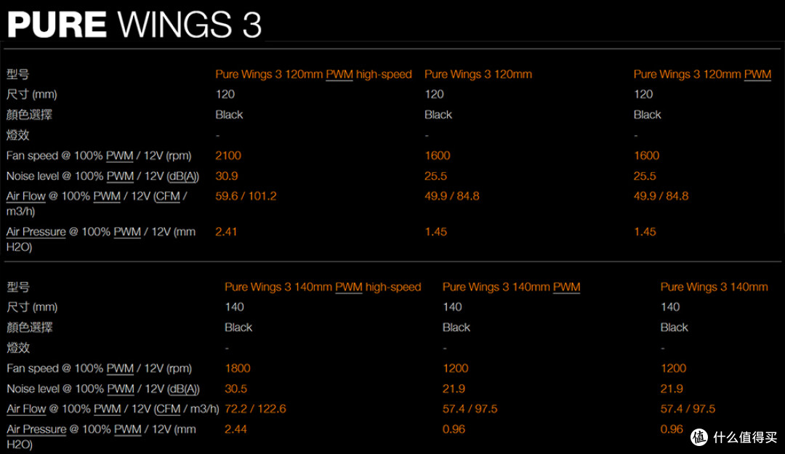Open the Air Pressure link in the 120mm table
Screen dimensions: 785x454
(x=36, y=232)
